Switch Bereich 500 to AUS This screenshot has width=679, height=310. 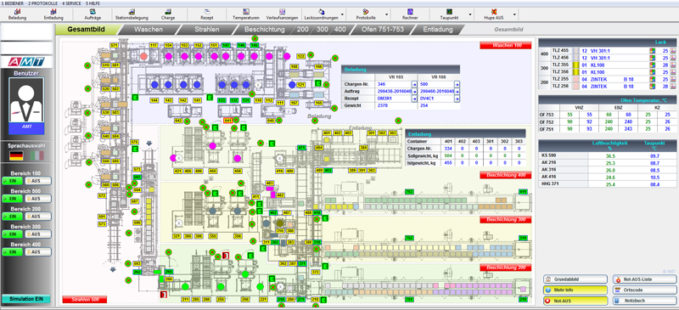click(38, 198)
